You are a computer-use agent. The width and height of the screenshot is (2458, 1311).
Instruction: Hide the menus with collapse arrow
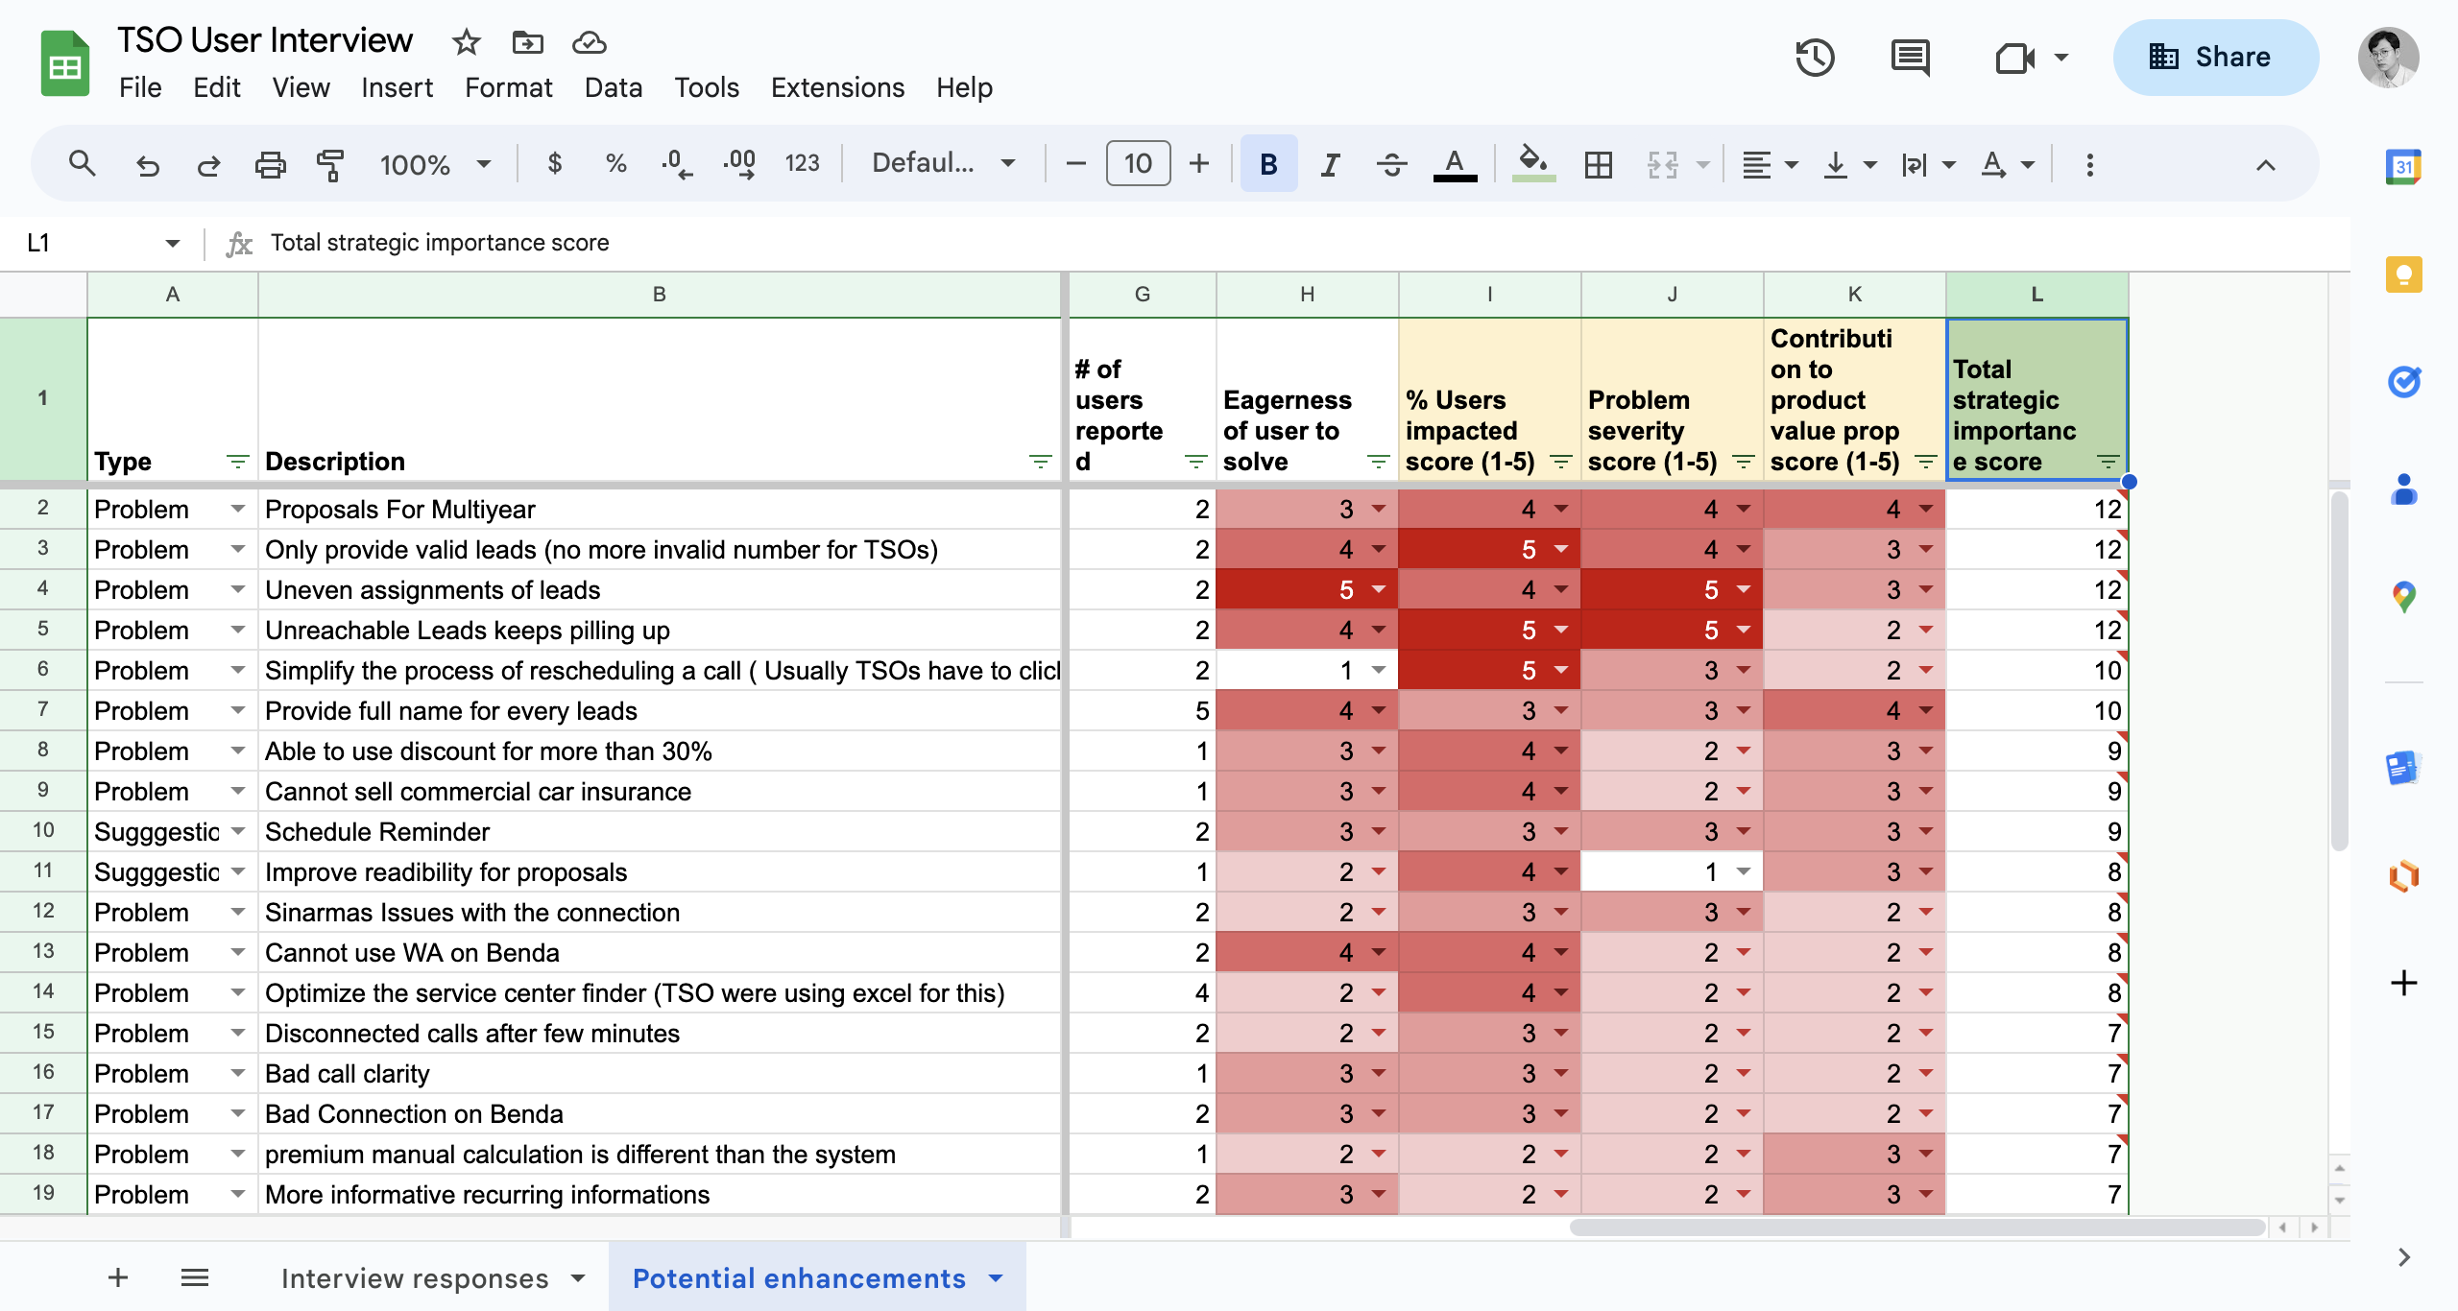(x=2266, y=165)
